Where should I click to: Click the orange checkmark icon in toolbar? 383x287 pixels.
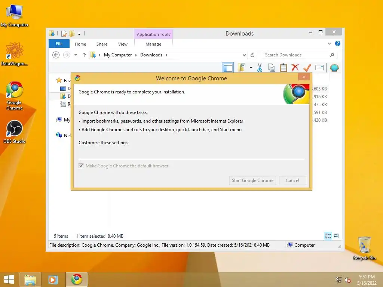click(307, 68)
